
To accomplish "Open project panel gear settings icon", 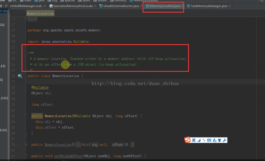I will click(x=1, y=6).
